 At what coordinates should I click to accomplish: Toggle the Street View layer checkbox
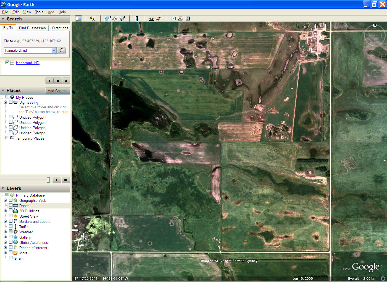click(x=11, y=216)
